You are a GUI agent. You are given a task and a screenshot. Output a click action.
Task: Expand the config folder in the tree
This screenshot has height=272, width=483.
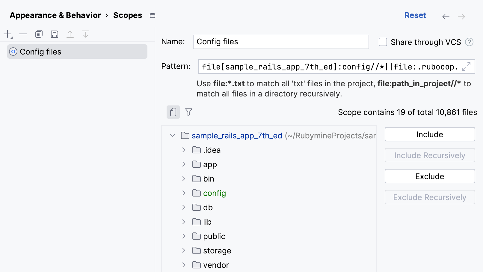click(183, 193)
